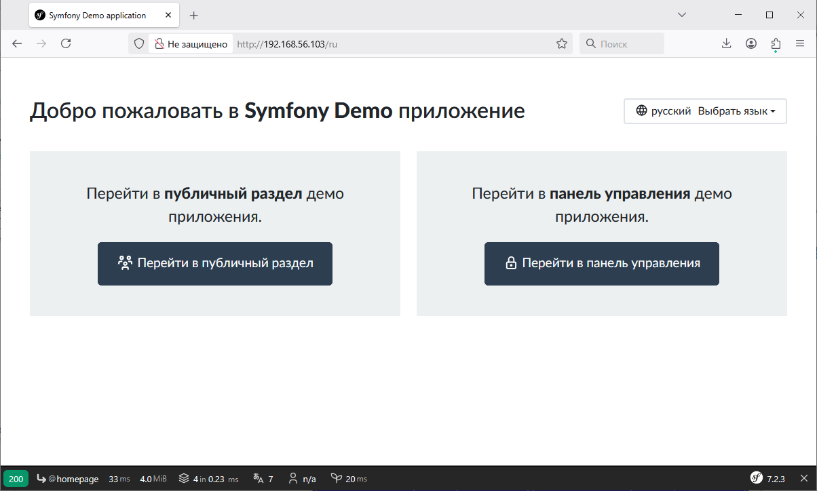
Task: Open the Firefox application hamburger menu
Action: [x=800, y=43]
